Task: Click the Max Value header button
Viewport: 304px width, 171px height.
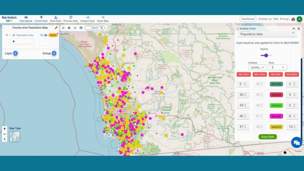Action: (x=260, y=74)
